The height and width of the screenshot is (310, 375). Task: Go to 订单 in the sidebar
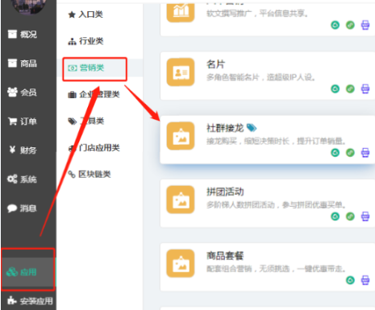[23, 122]
